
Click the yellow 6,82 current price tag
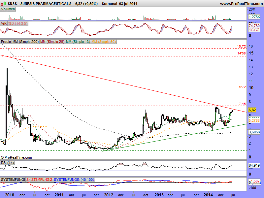click(x=252, y=110)
